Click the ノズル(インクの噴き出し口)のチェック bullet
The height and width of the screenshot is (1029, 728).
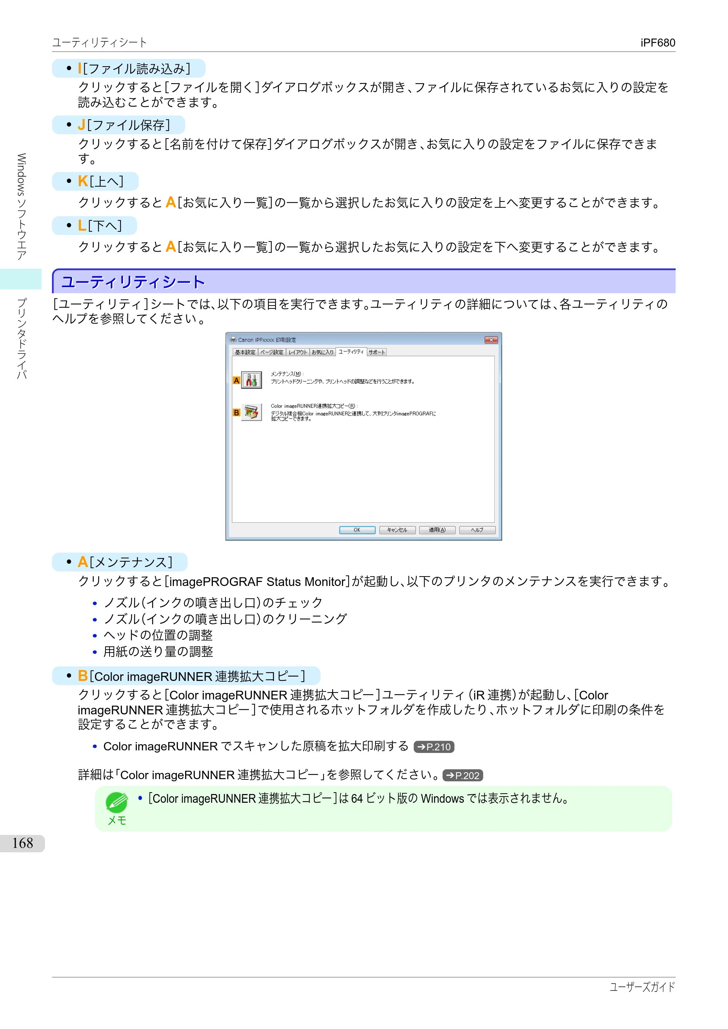coord(213,603)
